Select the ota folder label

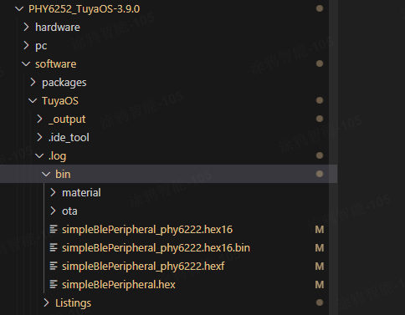(69, 211)
